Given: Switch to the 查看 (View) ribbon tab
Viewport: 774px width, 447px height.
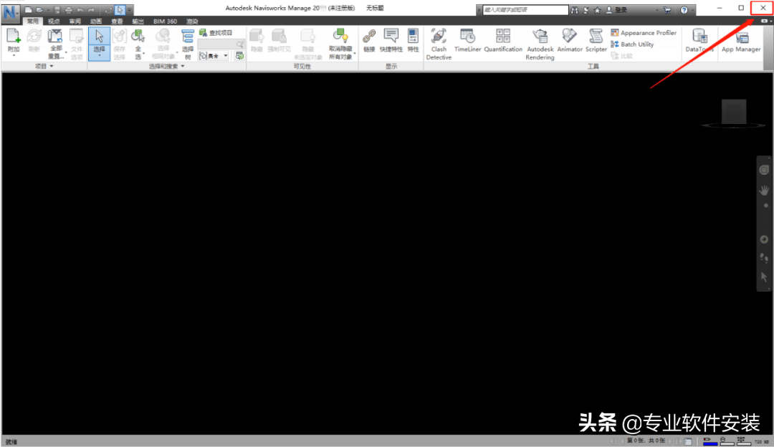Looking at the screenshot, I should (x=117, y=21).
